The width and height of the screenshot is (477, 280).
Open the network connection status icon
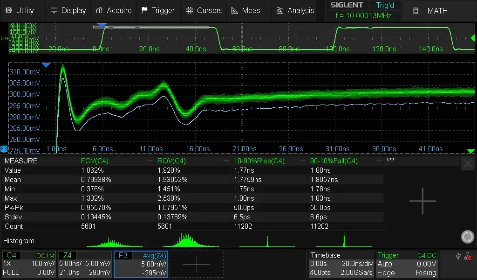coord(467,256)
